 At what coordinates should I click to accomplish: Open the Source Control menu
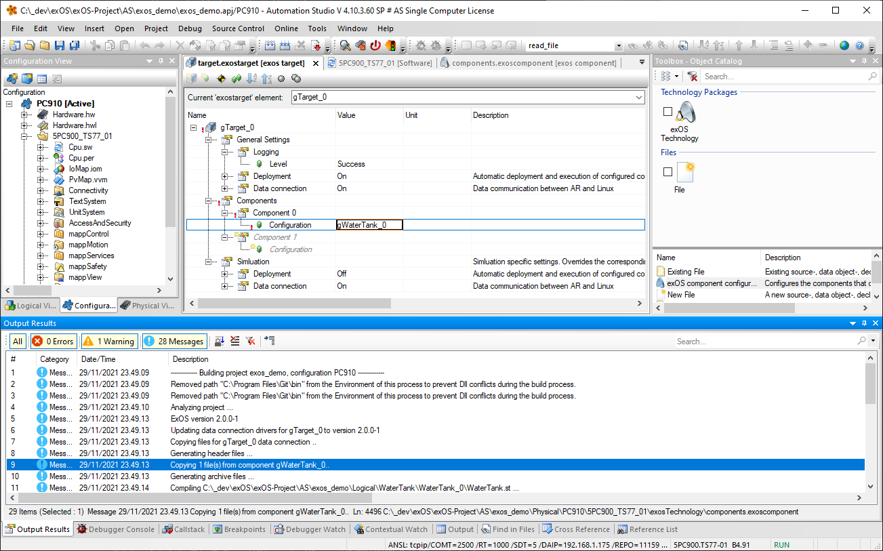(238, 28)
